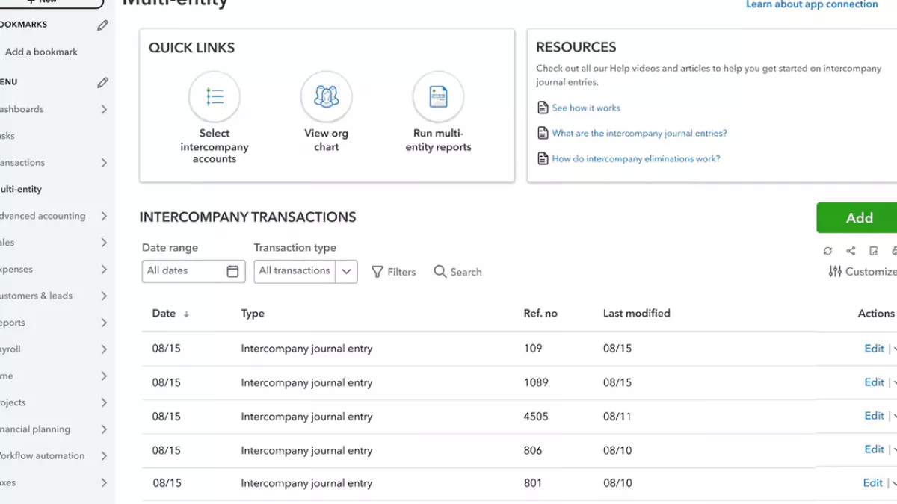Image resolution: width=897 pixels, height=504 pixels.
Task: Open the Filters option
Action: coord(393,272)
